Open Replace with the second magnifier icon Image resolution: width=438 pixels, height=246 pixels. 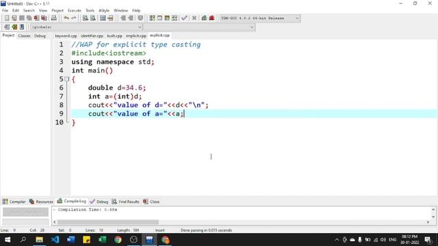[x=93, y=18]
